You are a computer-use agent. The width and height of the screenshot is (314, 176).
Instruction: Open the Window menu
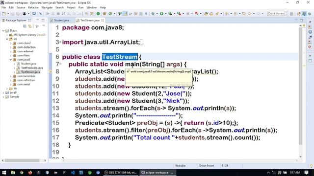[x=92, y=8]
